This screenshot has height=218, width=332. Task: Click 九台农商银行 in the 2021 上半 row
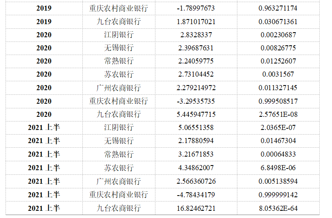[x=118, y=208]
